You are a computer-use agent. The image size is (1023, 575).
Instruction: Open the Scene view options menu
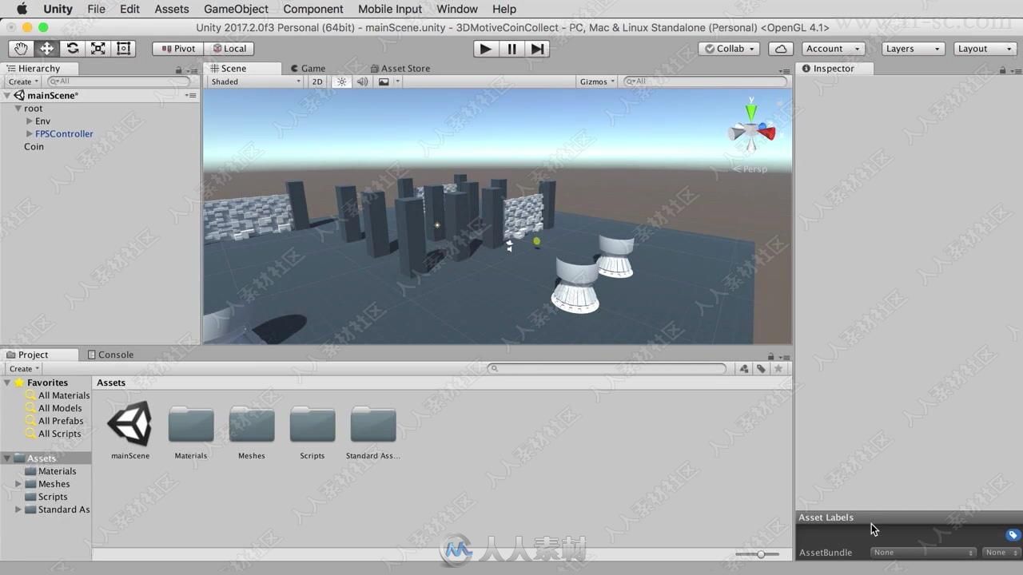784,70
